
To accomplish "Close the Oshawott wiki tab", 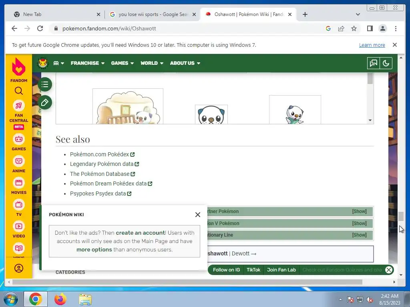I will point(290,14).
